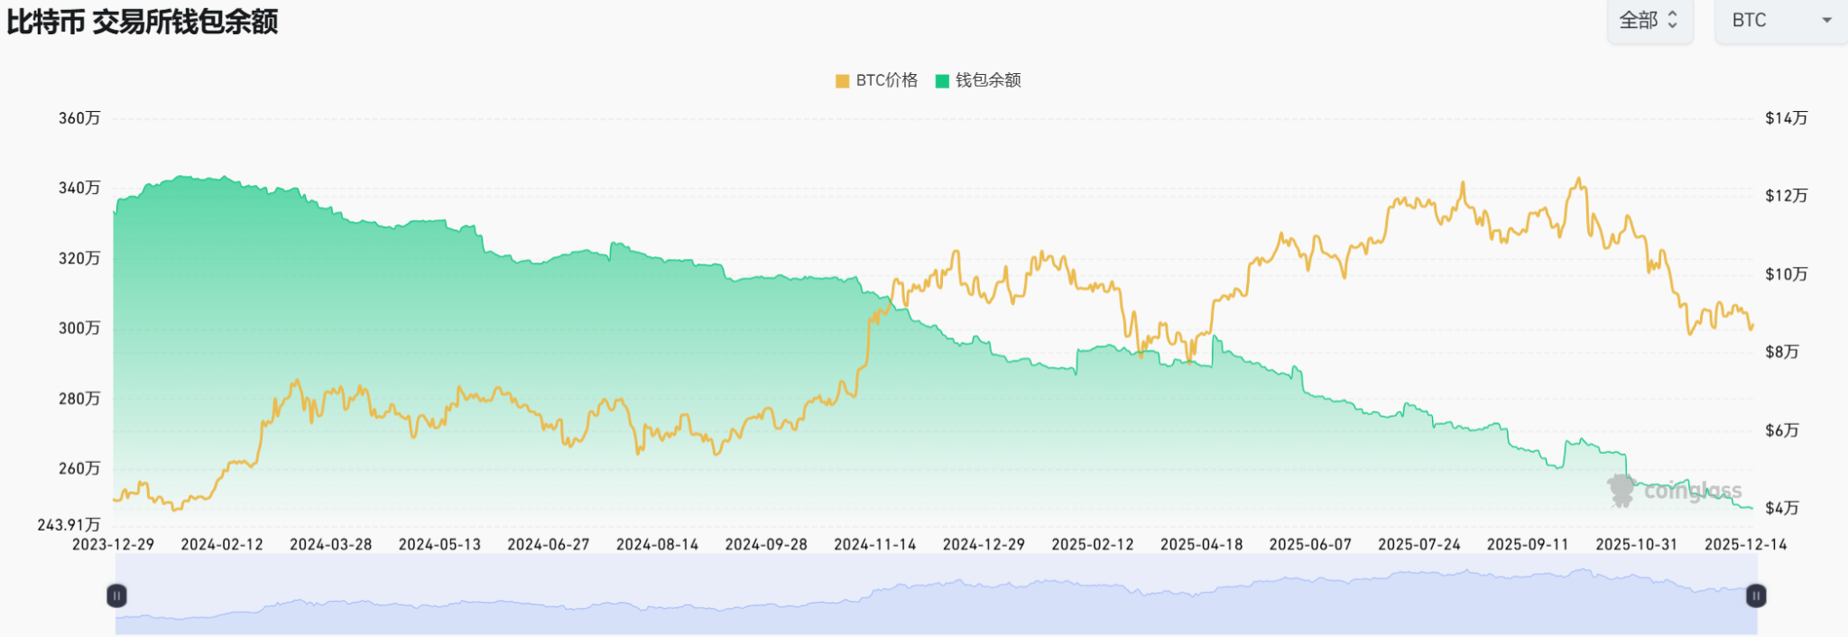This screenshot has width=1848, height=637.
Task: Click the $14万 right axis label
Action: tap(1786, 118)
